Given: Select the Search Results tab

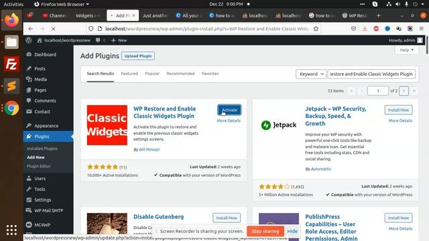Looking at the screenshot, I should [x=101, y=74].
